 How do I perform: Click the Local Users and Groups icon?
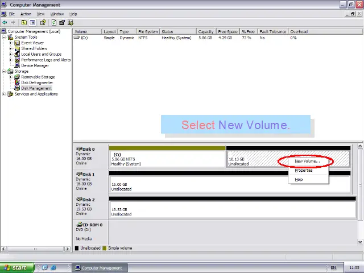click(17, 54)
